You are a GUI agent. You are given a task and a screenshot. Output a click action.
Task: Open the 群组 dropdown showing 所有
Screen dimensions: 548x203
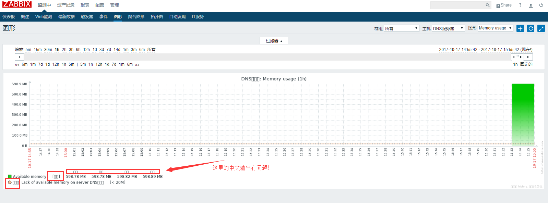(402, 28)
